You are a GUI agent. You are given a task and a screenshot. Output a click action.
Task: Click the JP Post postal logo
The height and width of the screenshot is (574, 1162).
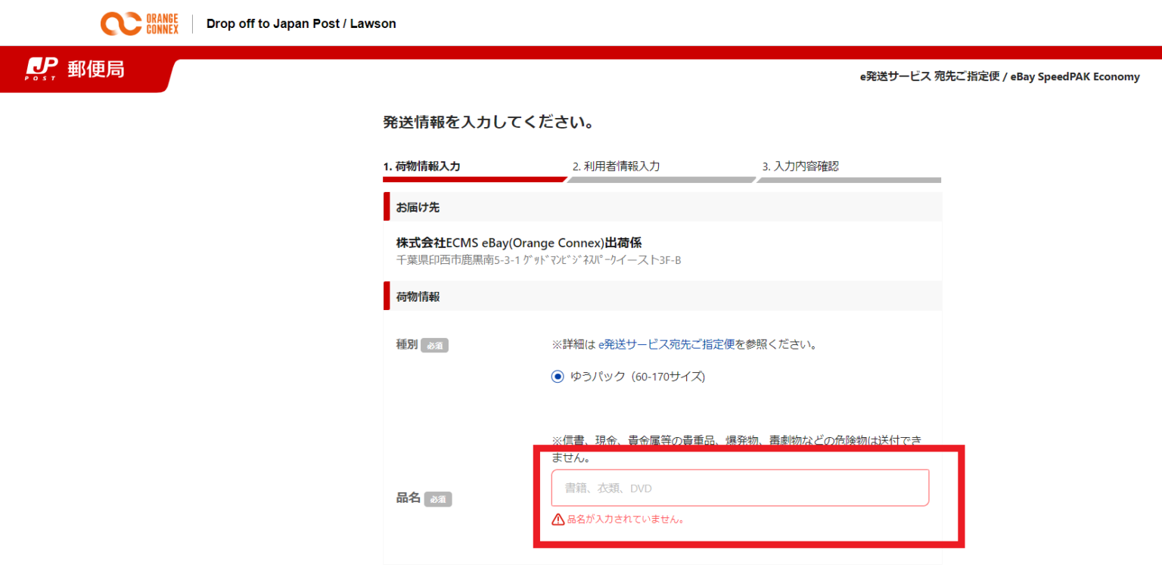42,69
